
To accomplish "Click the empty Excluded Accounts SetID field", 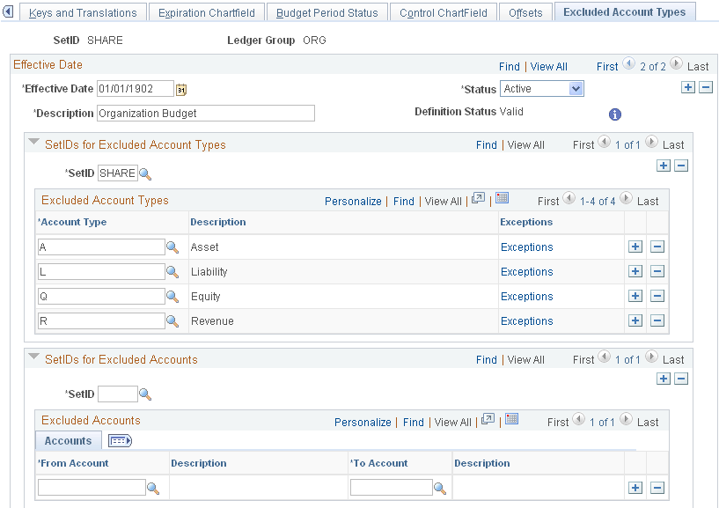I will pos(117,394).
